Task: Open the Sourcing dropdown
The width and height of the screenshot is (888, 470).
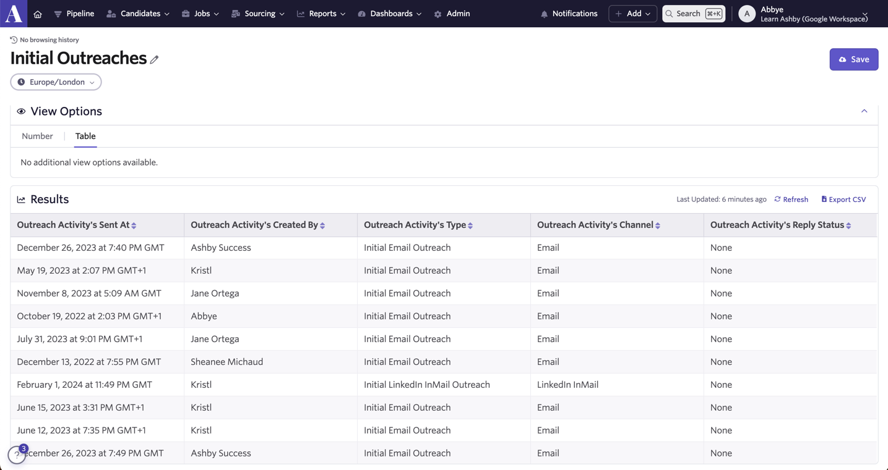Action: 258,14
